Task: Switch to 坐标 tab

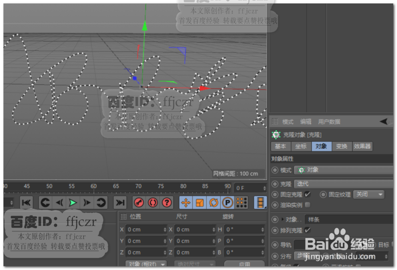Action: pos(301,146)
